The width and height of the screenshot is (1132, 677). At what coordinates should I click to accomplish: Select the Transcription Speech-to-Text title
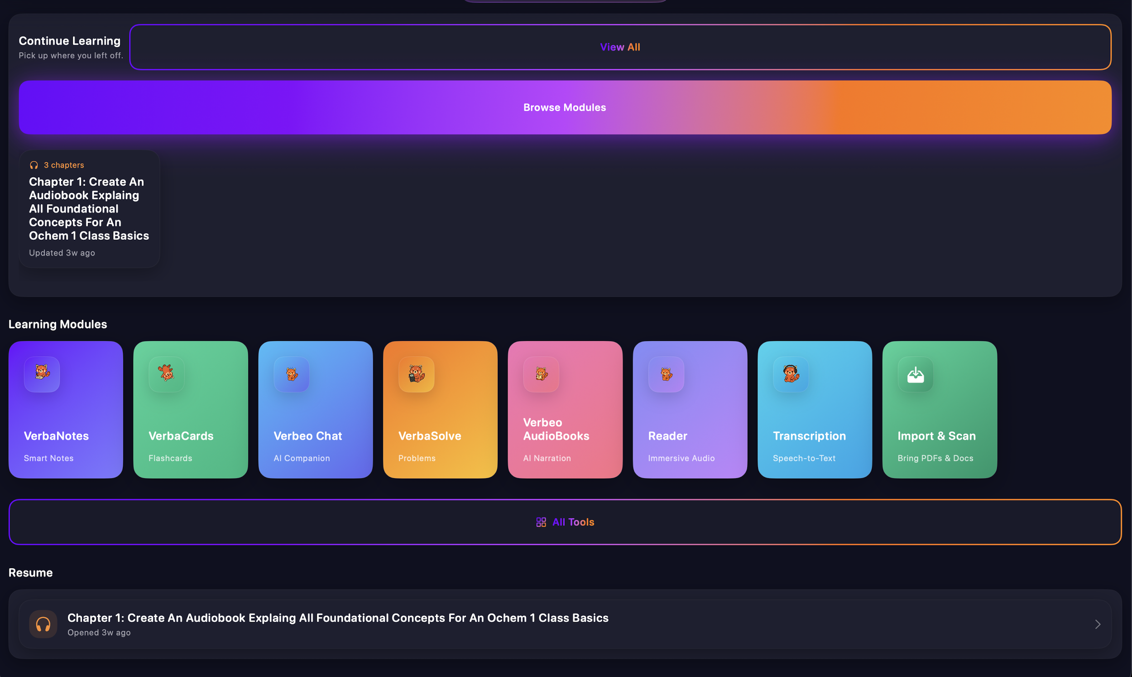(809, 435)
